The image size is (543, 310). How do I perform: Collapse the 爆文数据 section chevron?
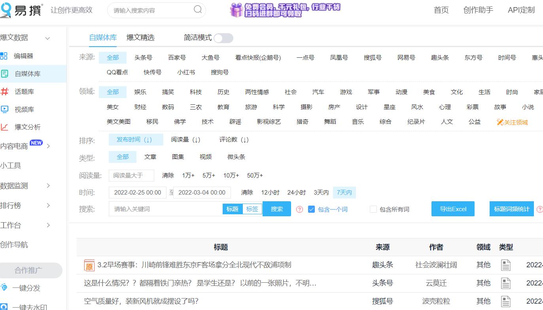click(x=47, y=38)
